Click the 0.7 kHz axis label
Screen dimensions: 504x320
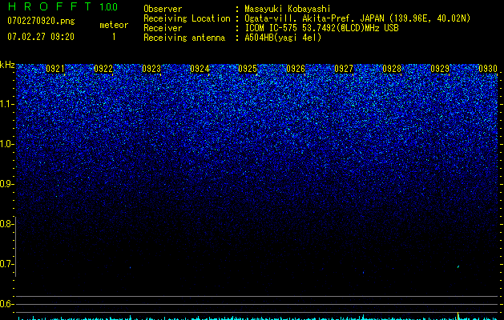coord(7,264)
